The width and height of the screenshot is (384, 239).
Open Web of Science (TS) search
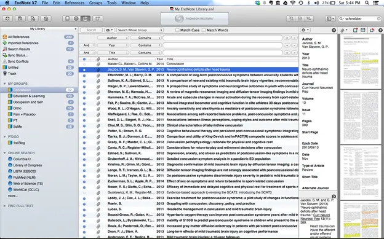point(28,184)
